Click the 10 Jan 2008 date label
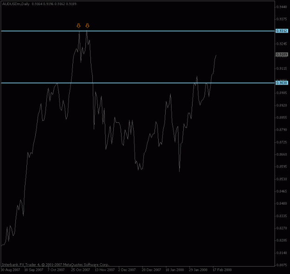Screen dimensions: 290x274 (175, 270)
